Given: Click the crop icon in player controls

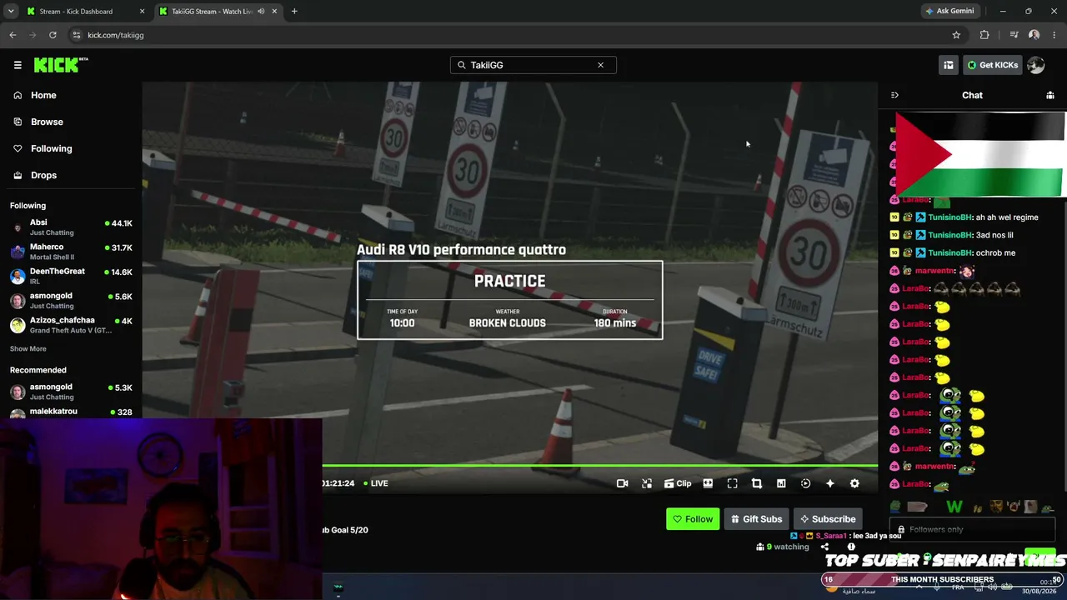Looking at the screenshot, I should point(757,483).
